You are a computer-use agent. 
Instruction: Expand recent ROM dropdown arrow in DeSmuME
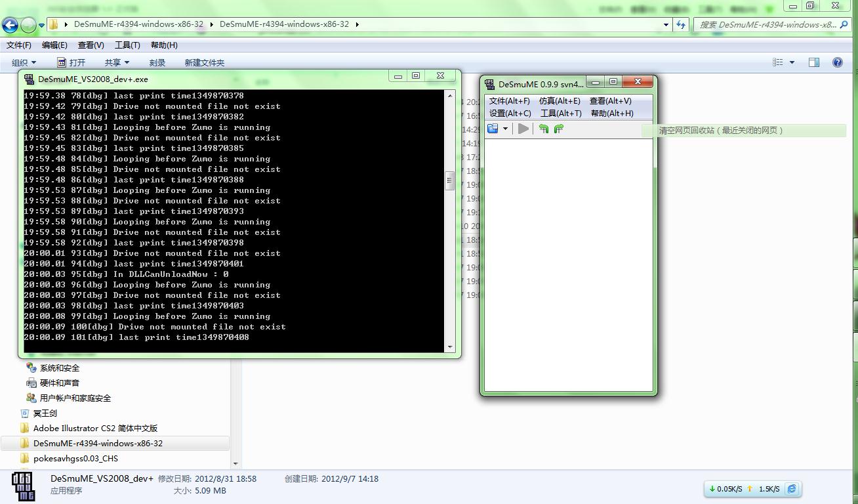click(x=505, y=129)
